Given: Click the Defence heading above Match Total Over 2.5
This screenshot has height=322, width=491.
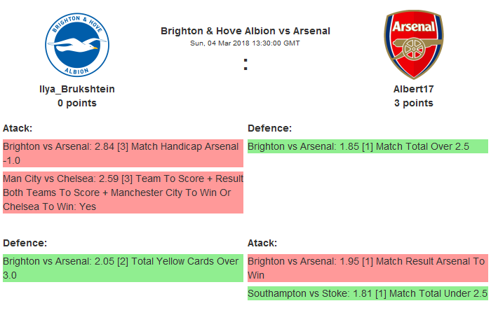Looking at the screenshot, I should (269, 128).
